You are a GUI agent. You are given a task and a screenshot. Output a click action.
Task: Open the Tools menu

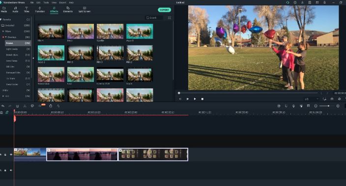(46, 2)
